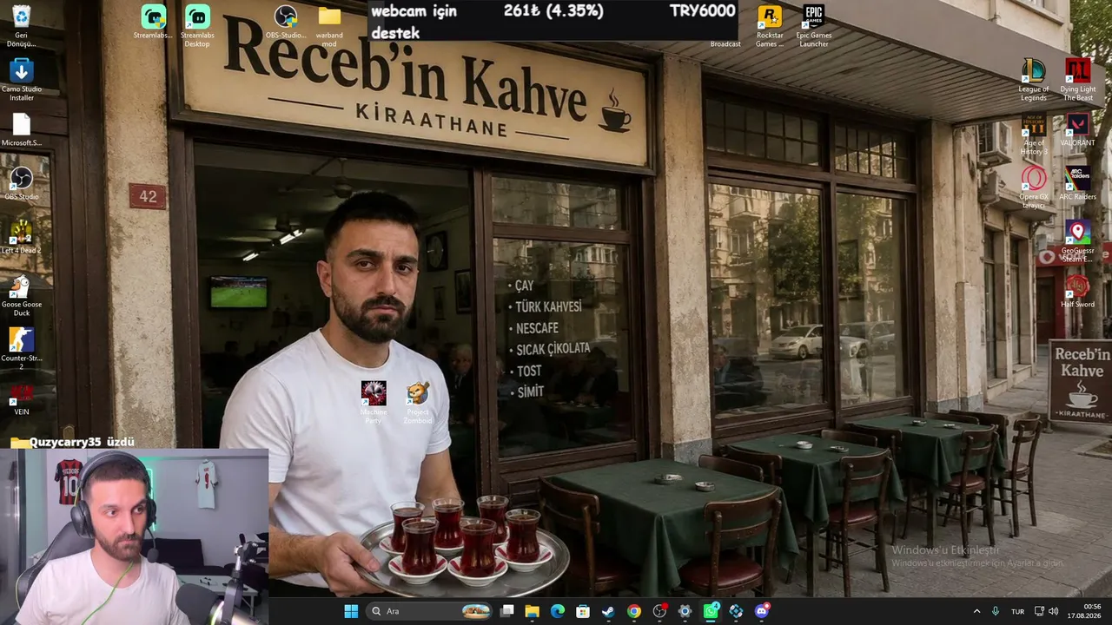
Task: Select the ARC Raiders shortcut
Action: pyautogui.click(x=1078, y=184)
